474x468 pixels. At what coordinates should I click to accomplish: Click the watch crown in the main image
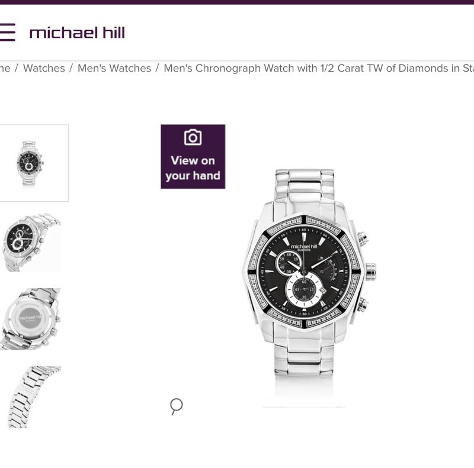point(371,272)
